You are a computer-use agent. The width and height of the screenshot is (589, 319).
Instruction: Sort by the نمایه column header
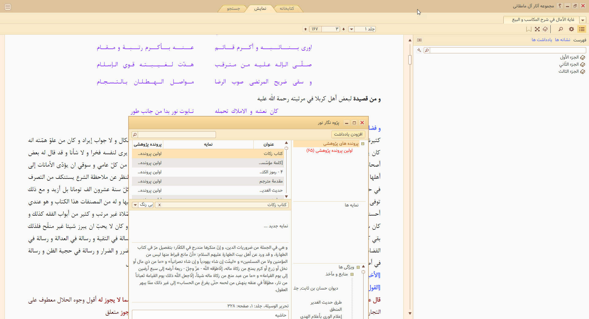[x=208, y=144]
